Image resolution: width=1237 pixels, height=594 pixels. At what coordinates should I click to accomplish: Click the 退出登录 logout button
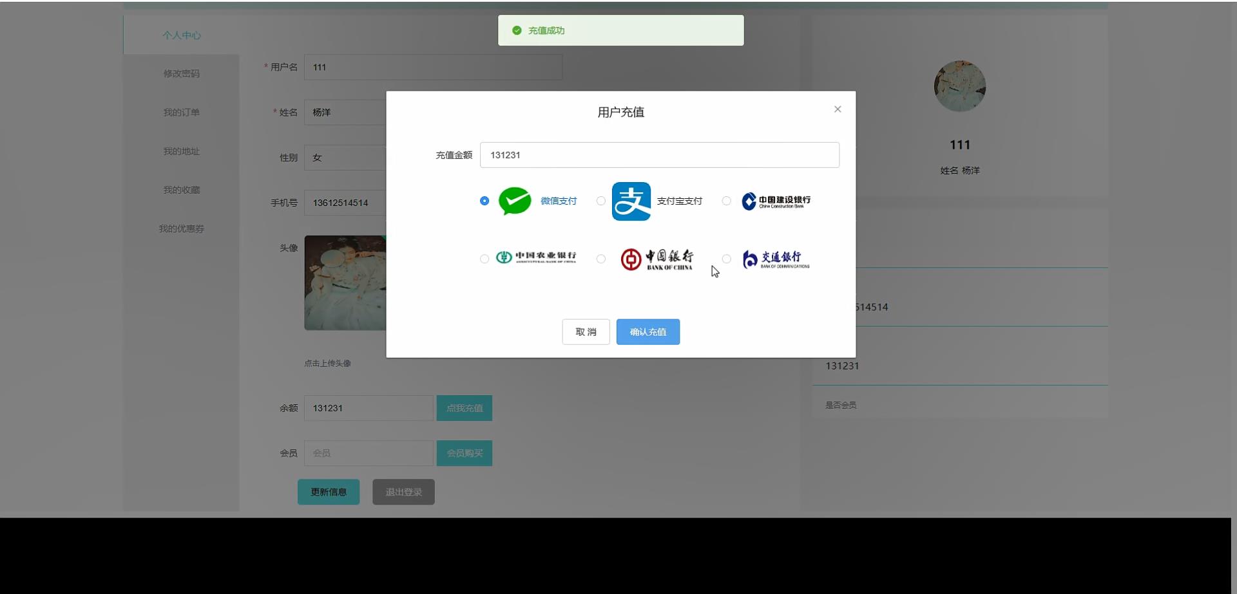(403, 491)
